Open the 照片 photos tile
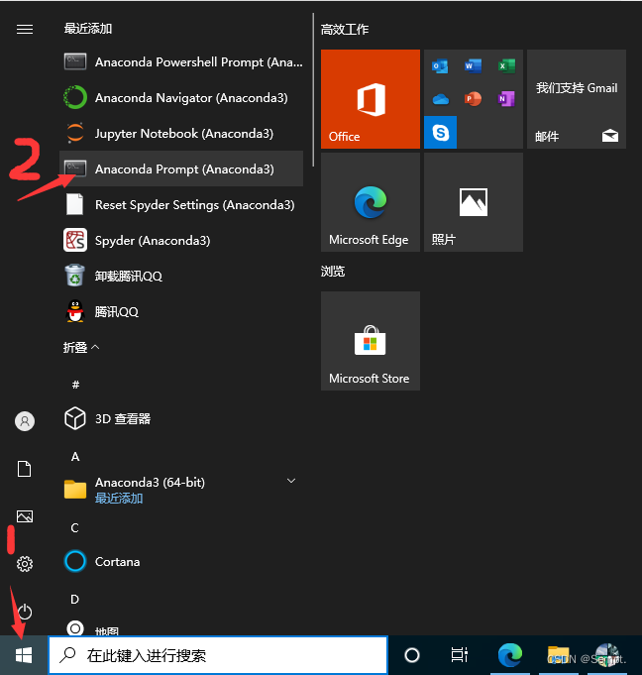Screen dimensions: 642x675 click(474, 202)
